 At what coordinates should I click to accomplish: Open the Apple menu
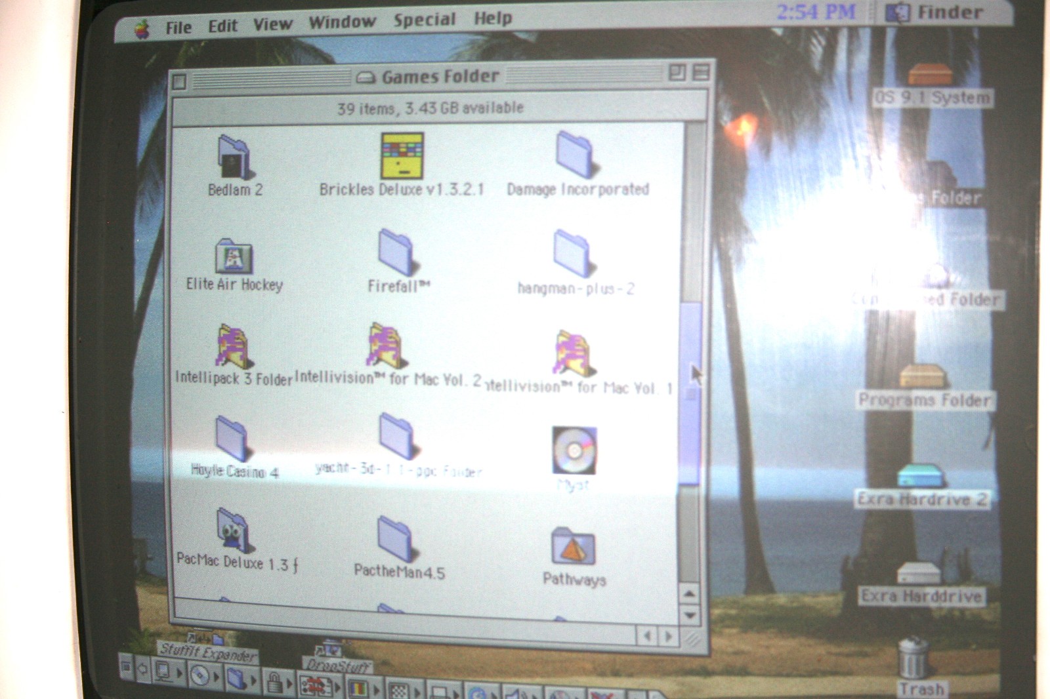point(142,29)
